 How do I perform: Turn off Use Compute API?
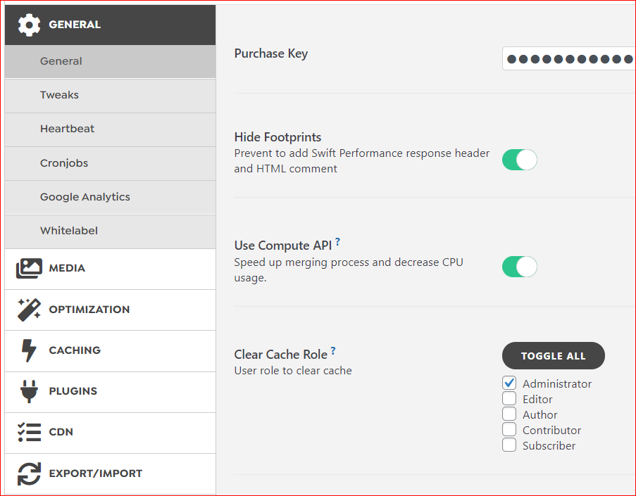(519, 267)
